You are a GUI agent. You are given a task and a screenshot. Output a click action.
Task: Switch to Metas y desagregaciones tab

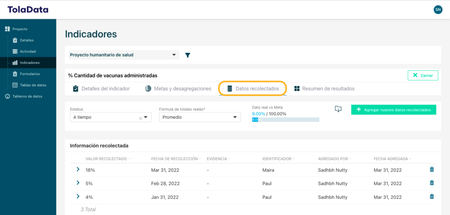pyautogui.click(x=178, y=88)
